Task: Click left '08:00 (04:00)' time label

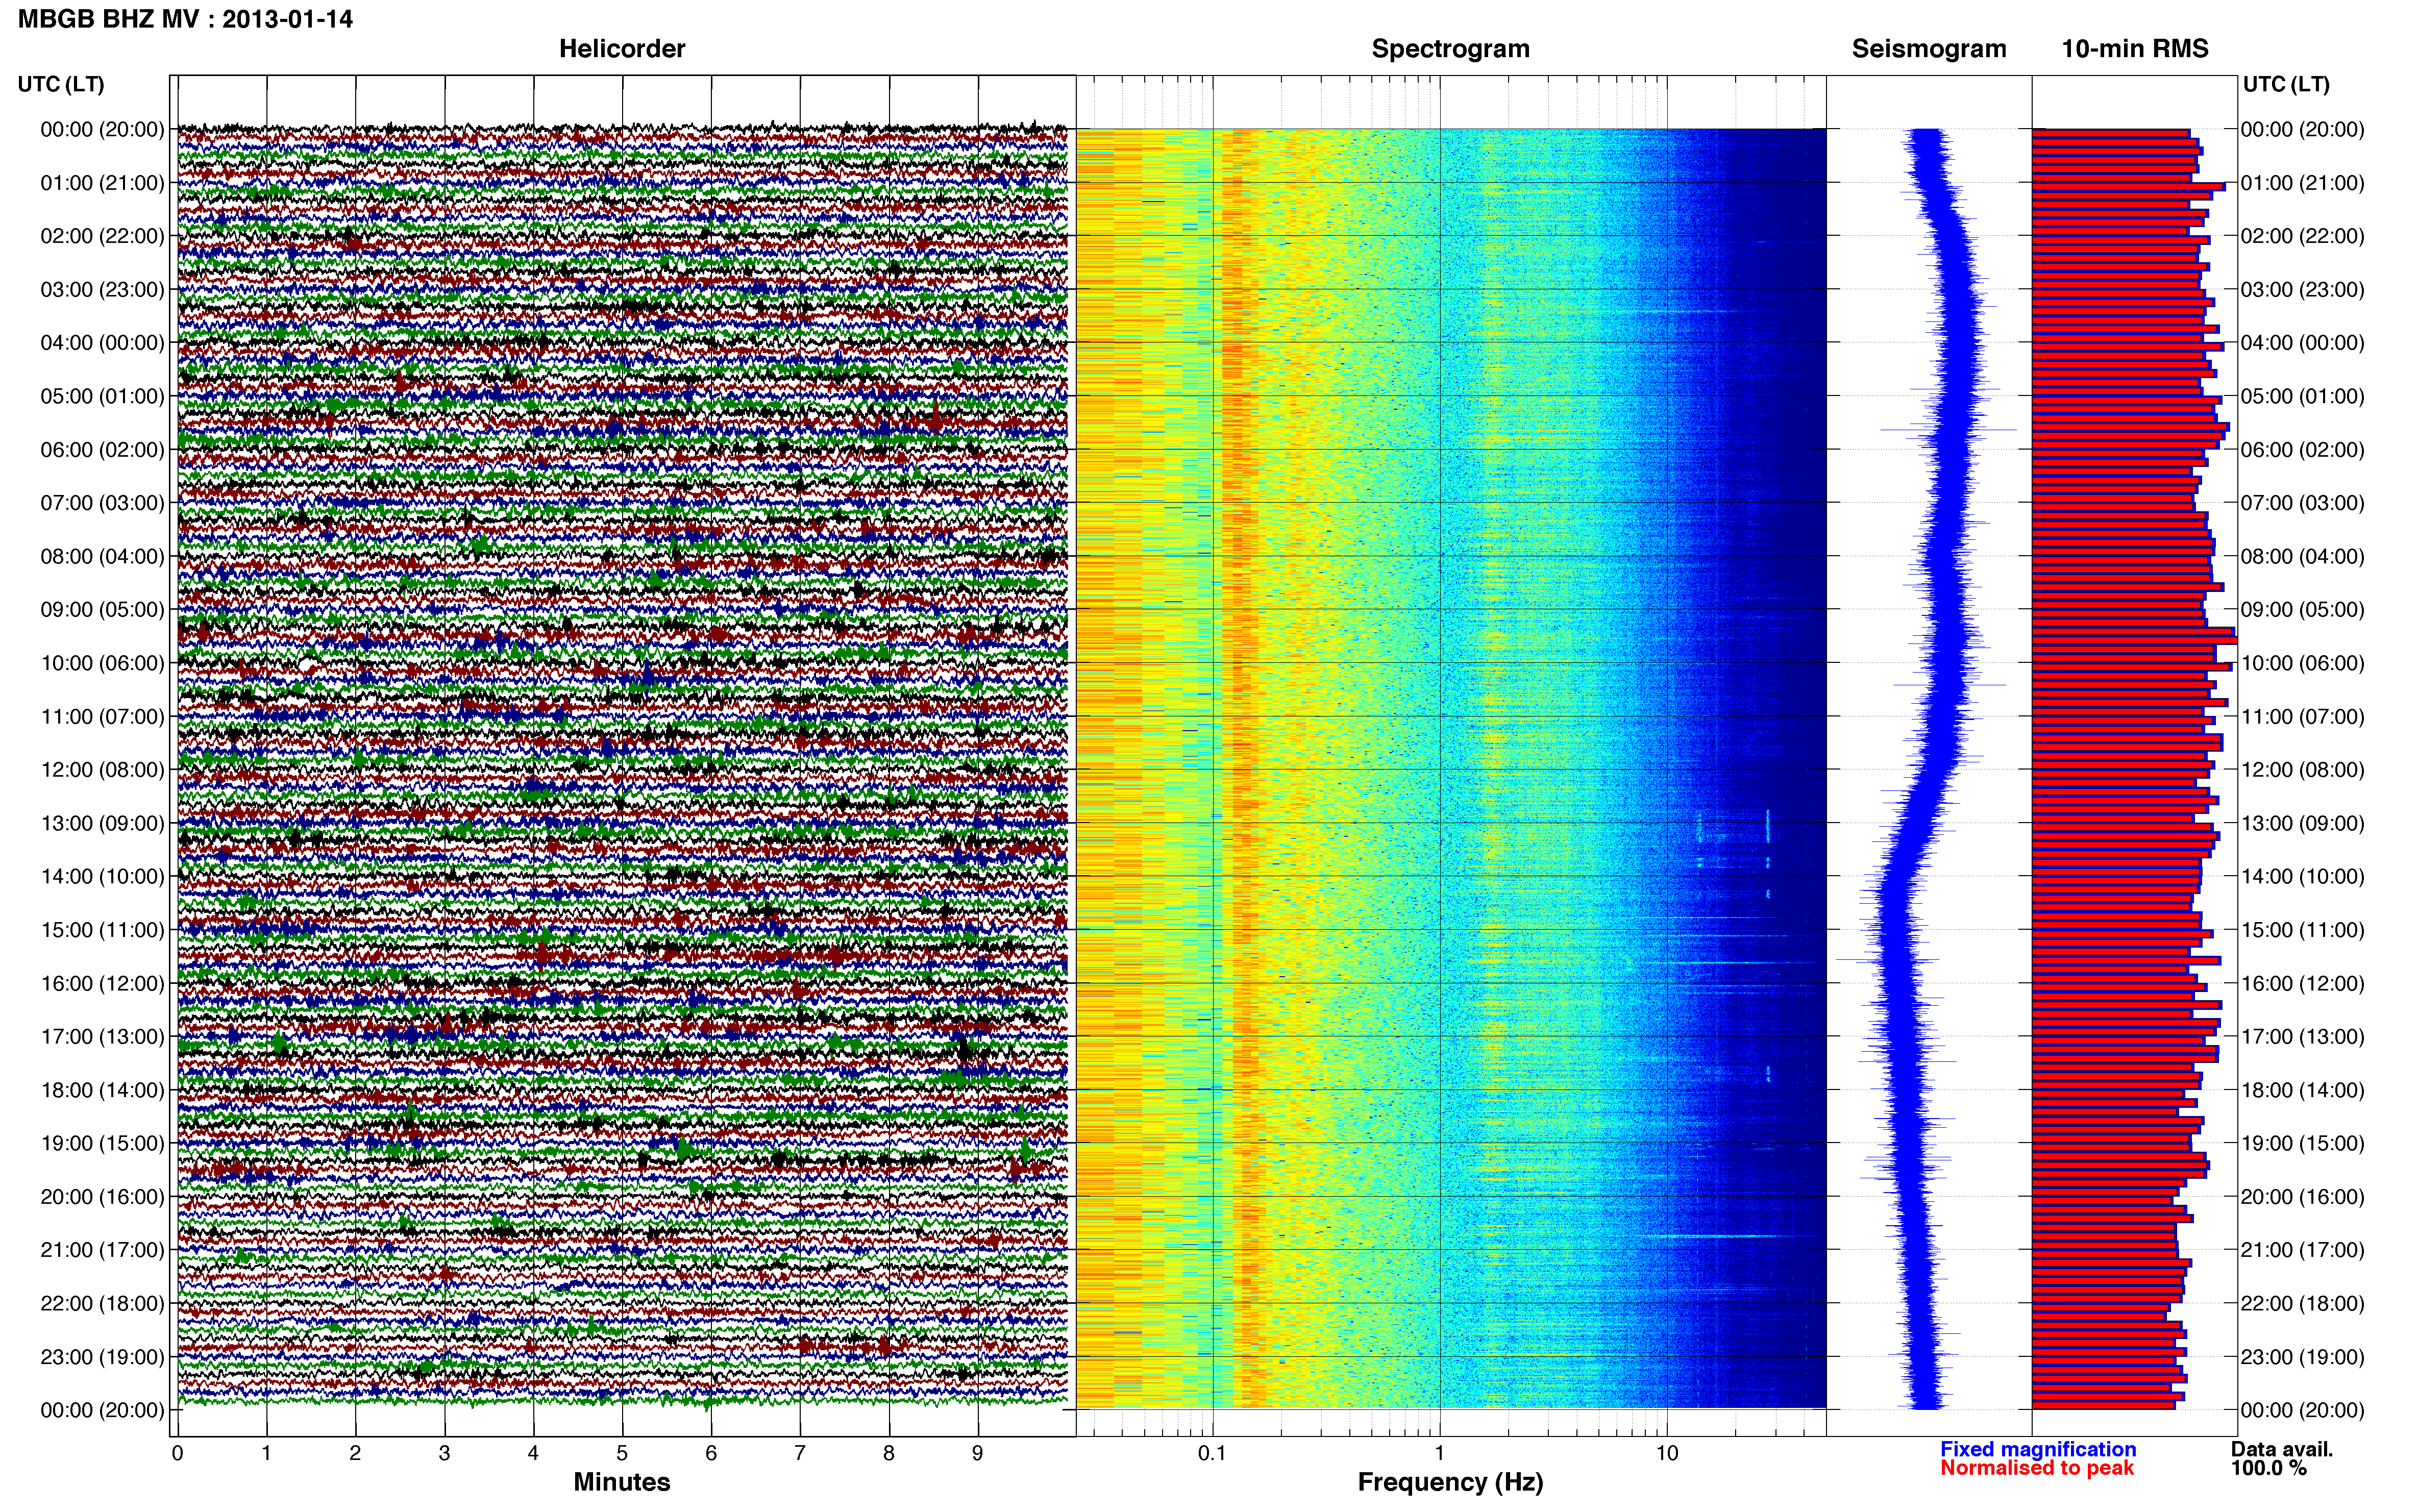Action: click(102, 556)
